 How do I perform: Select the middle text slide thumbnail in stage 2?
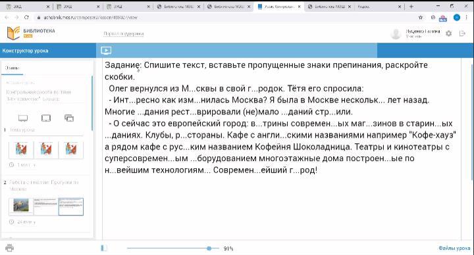point(46,206)
